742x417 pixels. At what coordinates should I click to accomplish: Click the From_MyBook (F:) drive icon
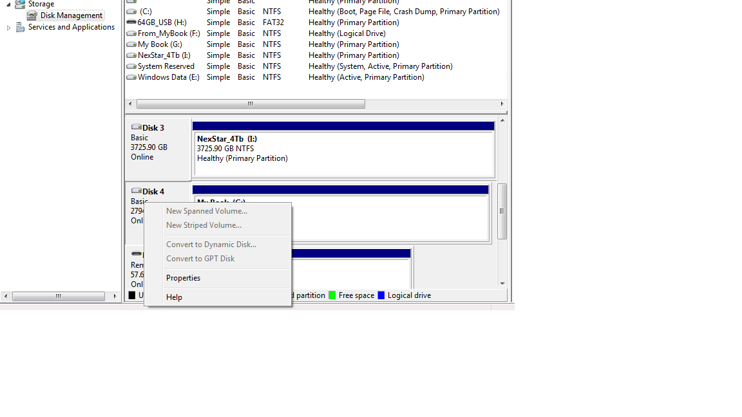pyautogui.click(x=131, y=33)
